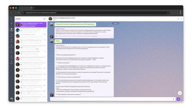Open the Channels megaphone icon in the sidebar
This screenshot has width=192, height=108.
click(12, 35)
